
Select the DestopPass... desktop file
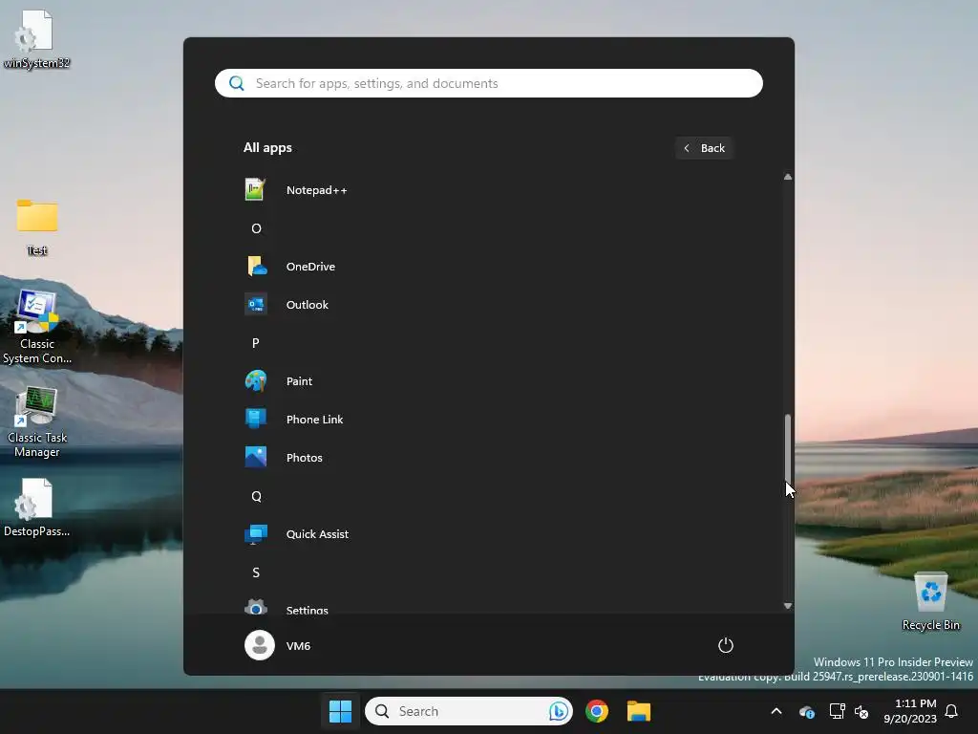tap(37, 507)
